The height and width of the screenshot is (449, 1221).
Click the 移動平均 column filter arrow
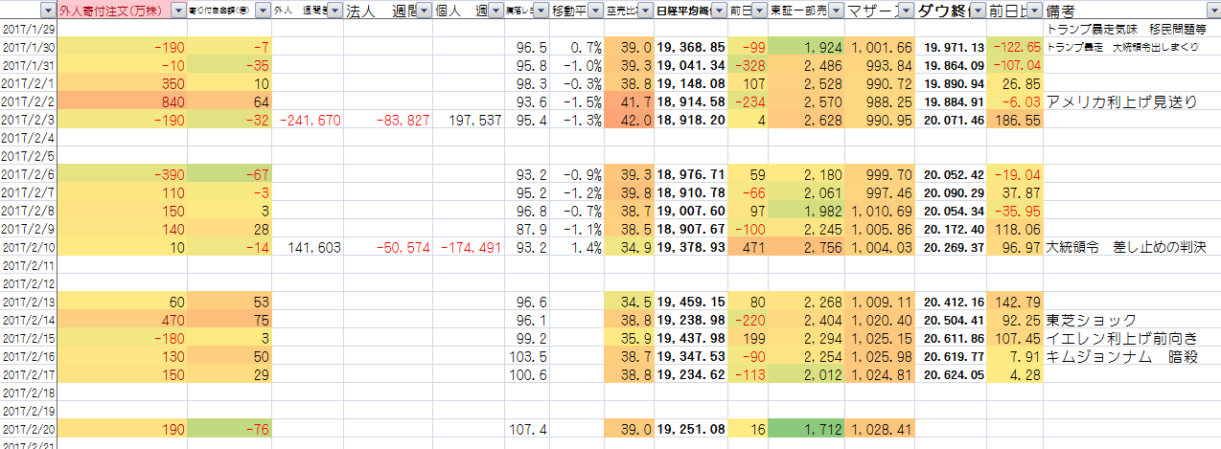coord(593,11)
